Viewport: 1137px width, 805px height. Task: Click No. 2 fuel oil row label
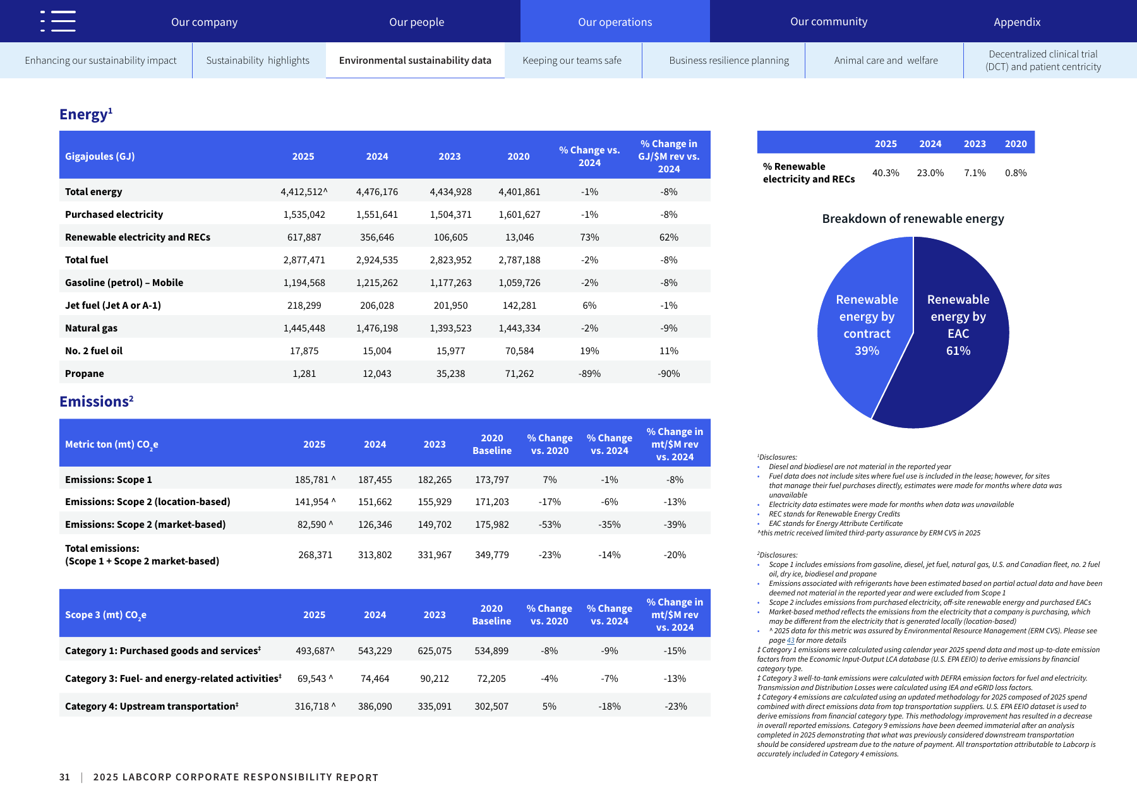click(x=94, y=351)
